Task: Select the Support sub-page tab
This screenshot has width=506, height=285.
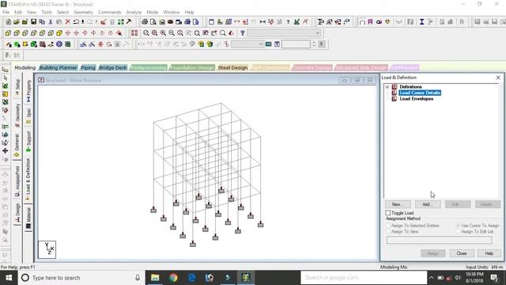Action: click(x=28, y=141)
